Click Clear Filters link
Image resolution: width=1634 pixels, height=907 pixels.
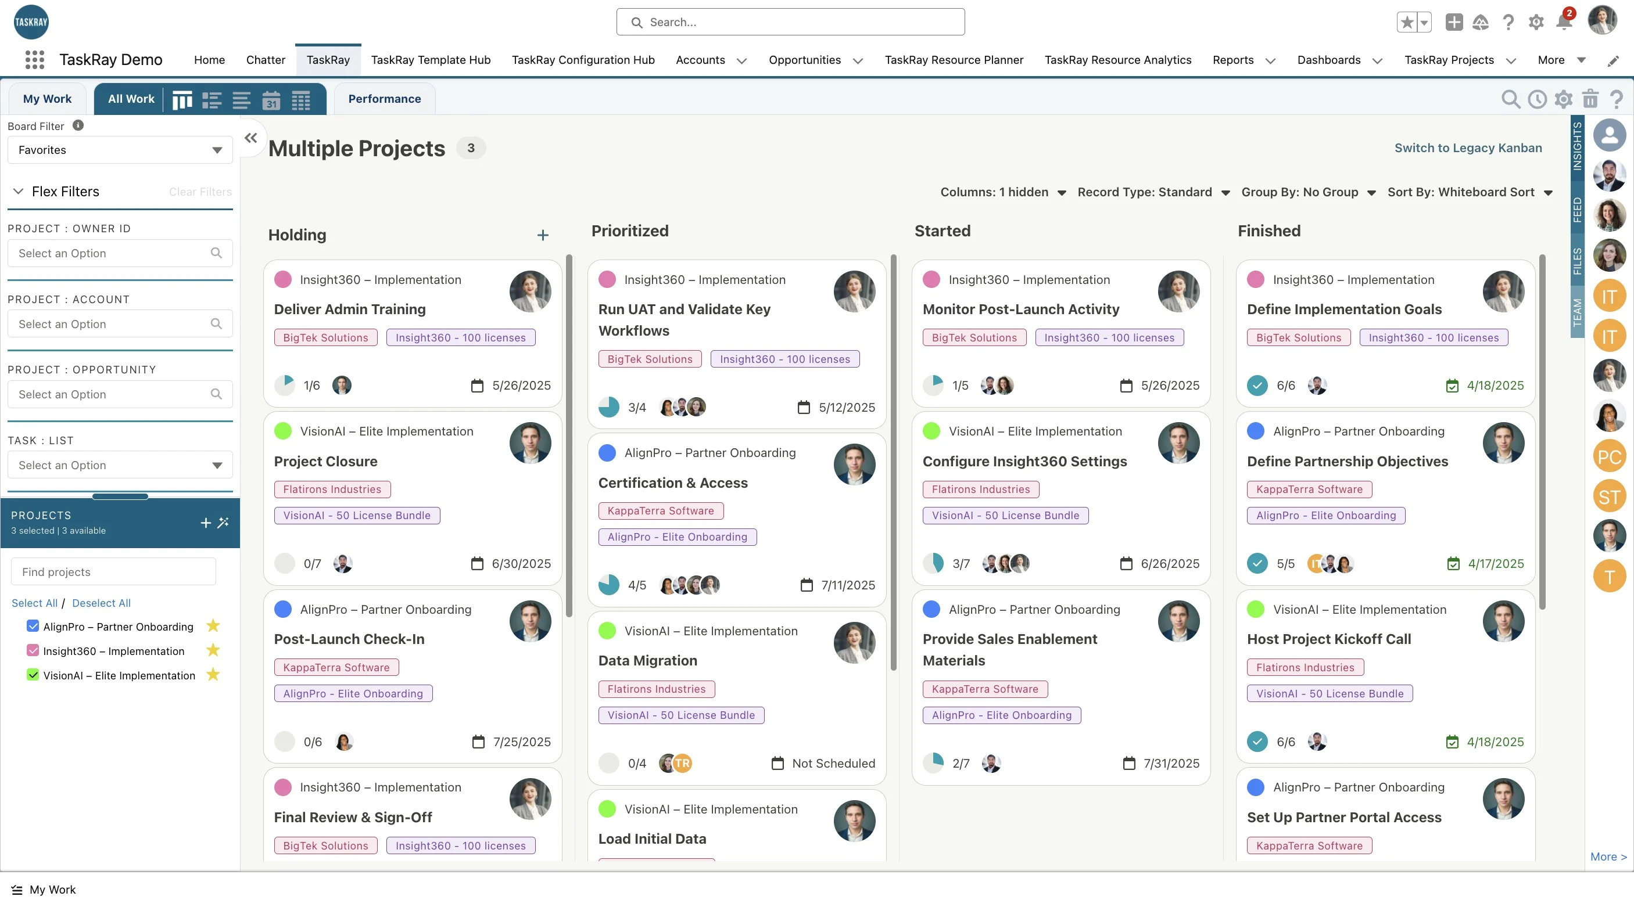tap(200, 192)
